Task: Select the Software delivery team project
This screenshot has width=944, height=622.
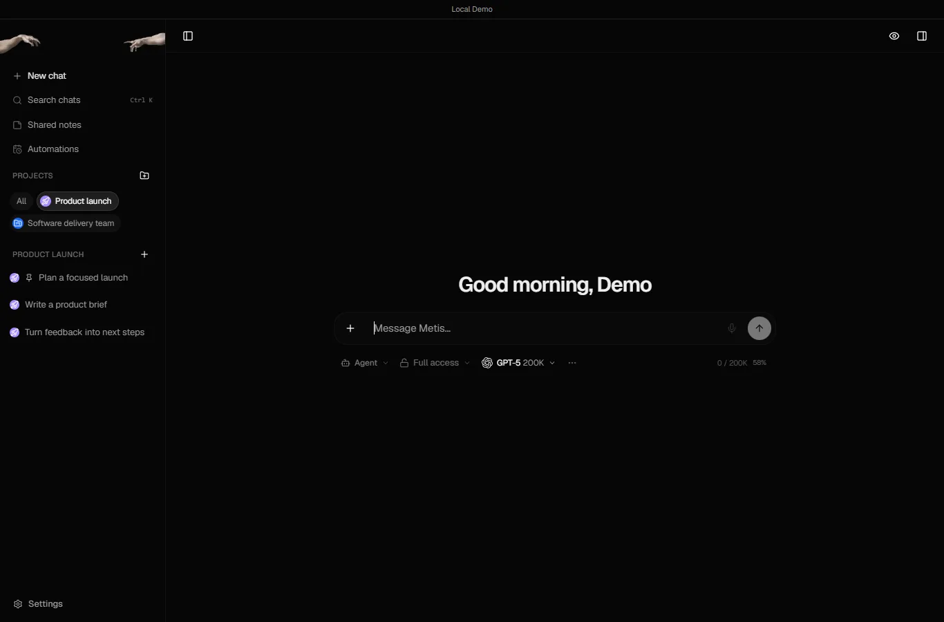Action: pyautogui.click(x=65, y=223)
